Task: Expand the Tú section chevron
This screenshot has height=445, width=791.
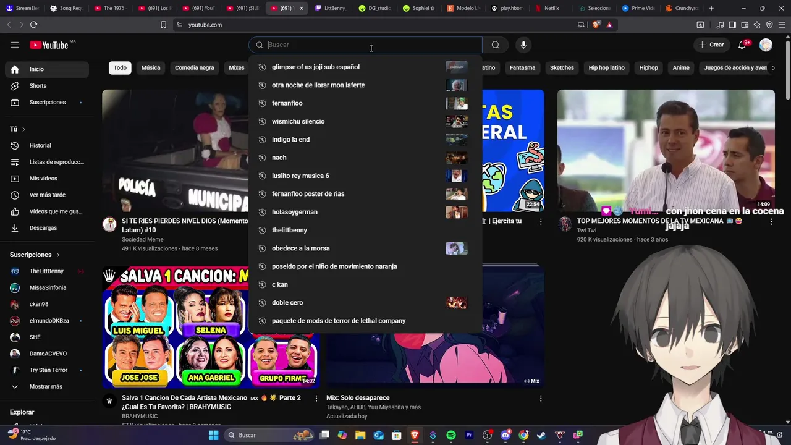Action: 23,129
